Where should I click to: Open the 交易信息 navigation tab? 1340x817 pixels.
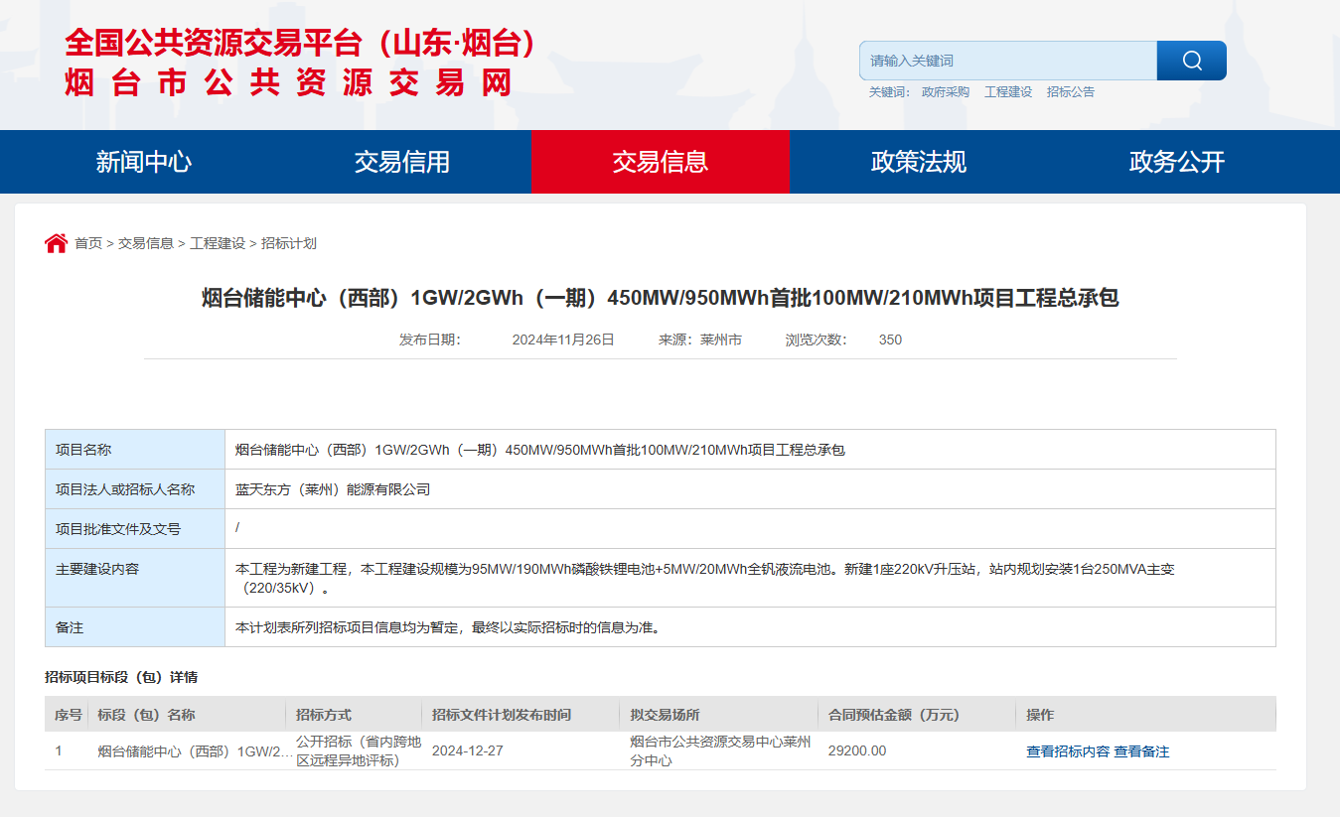(661, 162)
